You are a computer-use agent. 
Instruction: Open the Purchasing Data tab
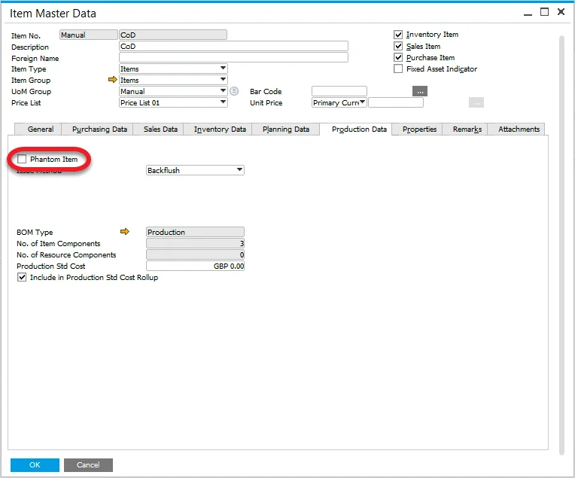click(99, 129)
